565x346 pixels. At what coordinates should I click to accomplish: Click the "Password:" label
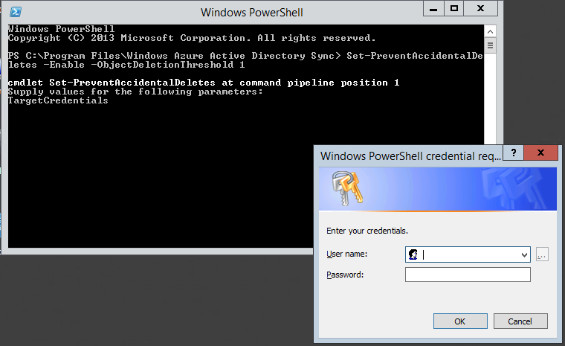point(345,275)
